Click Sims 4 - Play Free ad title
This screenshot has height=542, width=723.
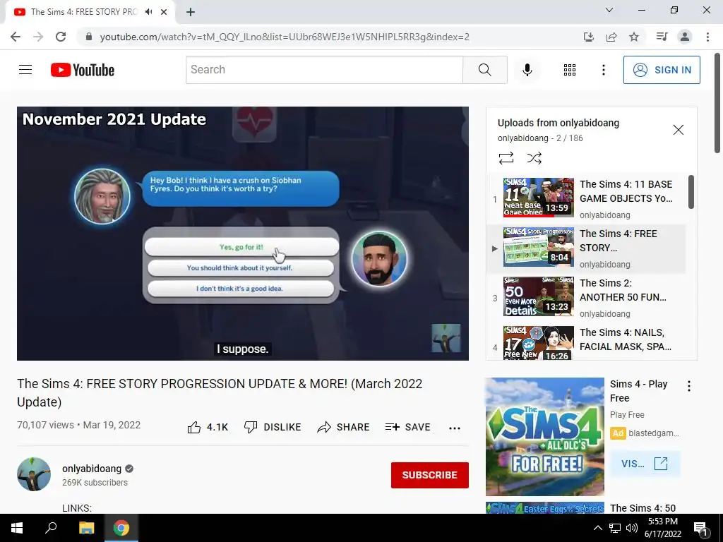tap(638, 391)
